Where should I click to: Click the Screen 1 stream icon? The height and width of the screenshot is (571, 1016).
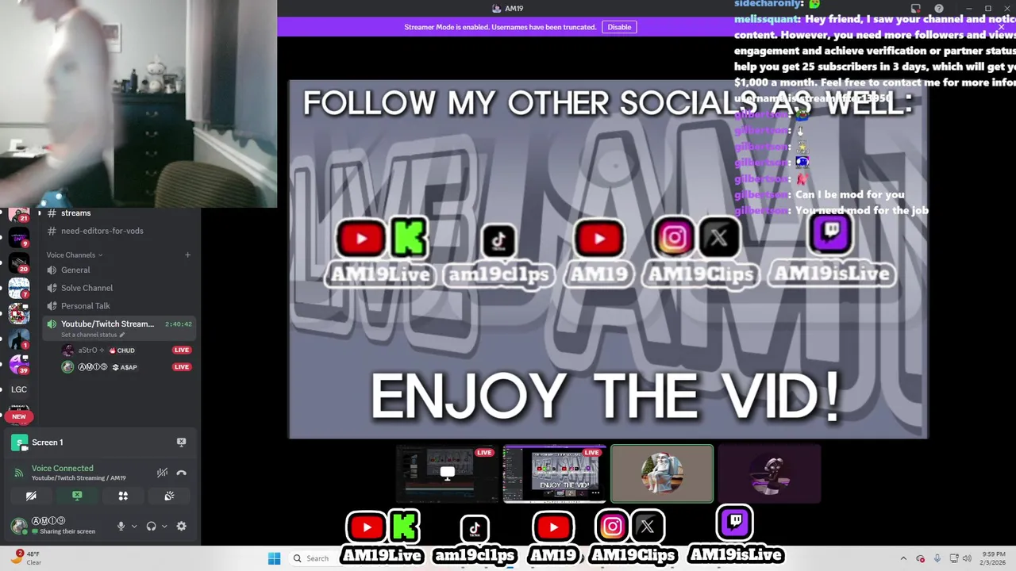pyautogui.click(x=19, y=443)
